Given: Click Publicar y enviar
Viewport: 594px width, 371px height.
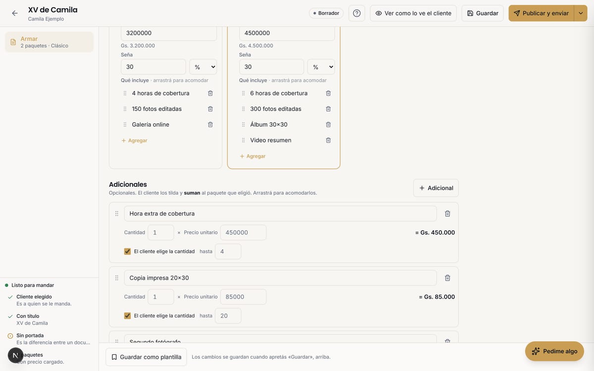Looking at the screenshot, I should (x=541, y=13).
